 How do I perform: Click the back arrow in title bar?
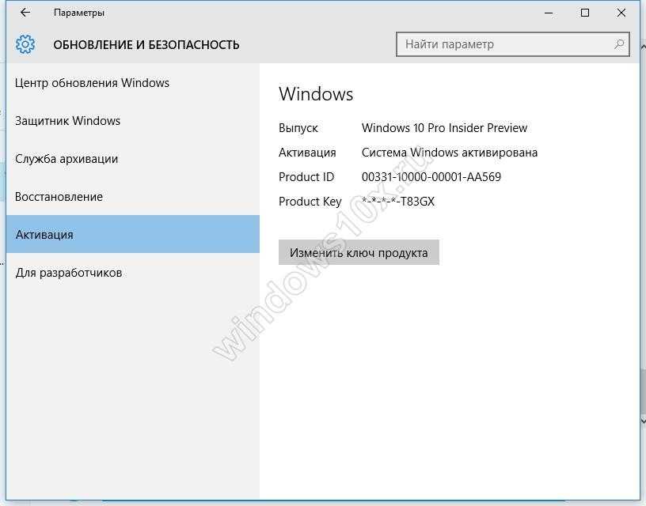pos(25,13)
